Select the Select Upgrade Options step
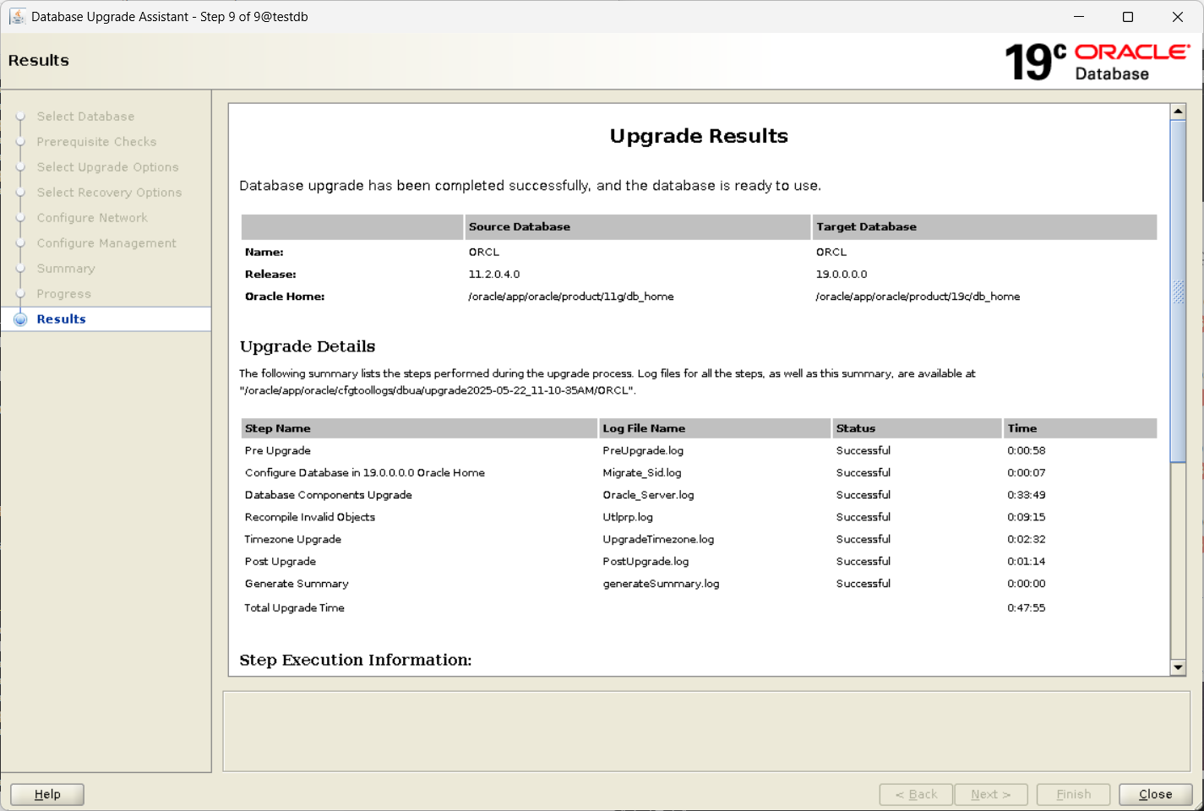This screenshot has width=1204, height=811. pos(107,167)
